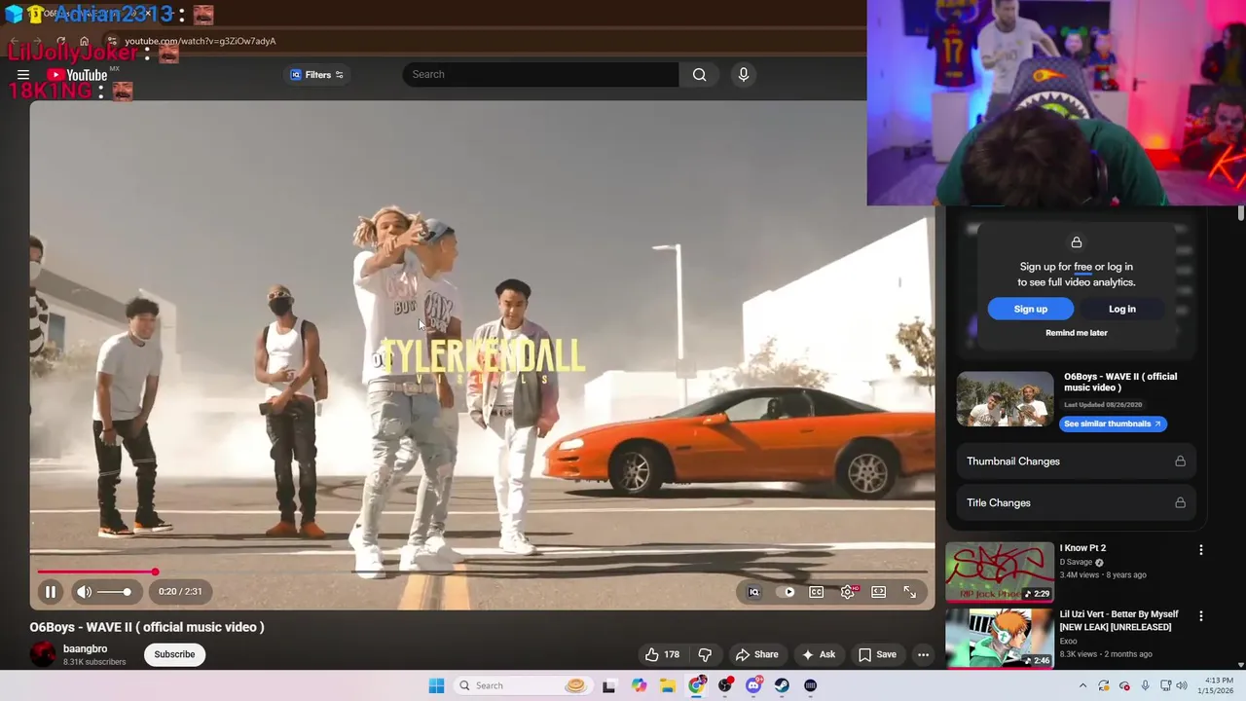
Task: Like the video with thumbs up
Action: 662,654
